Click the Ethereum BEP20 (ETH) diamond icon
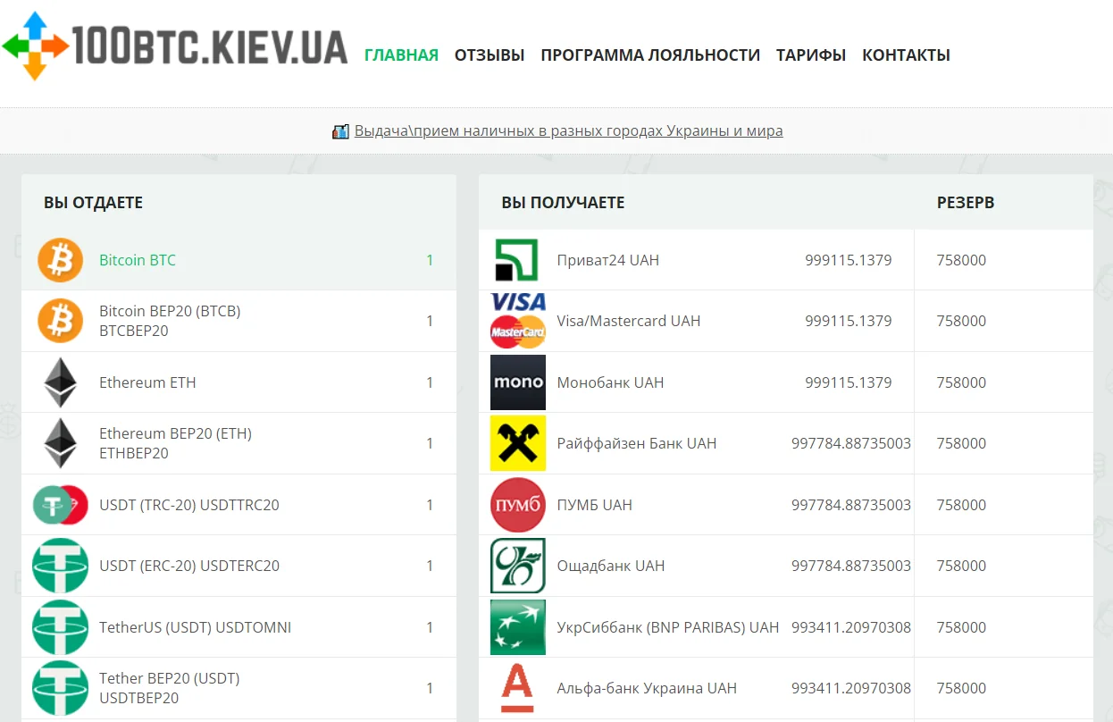The width and height of the screenshot is (1113, 722). coord(61,443)
